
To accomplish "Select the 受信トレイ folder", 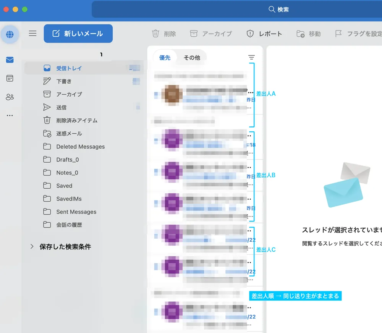I will [x=84, y=68].
